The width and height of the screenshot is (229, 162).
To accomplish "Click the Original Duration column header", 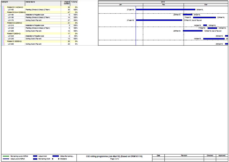I will 66,3.
